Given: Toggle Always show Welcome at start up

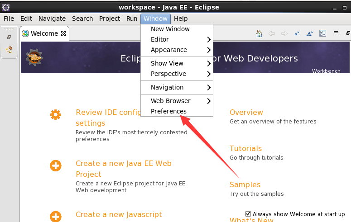Looking at the screenshot, I should 248,214.
